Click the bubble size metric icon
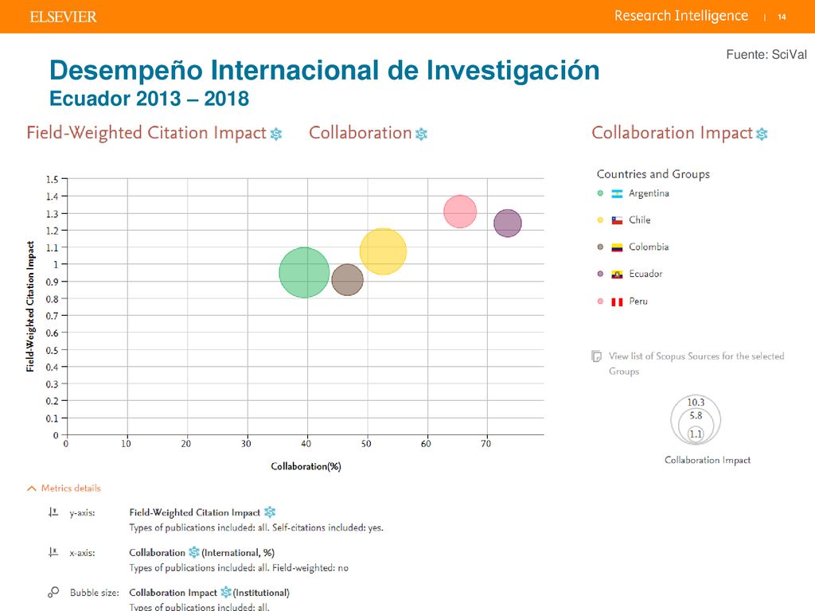This screenshot has height=611, width=815. point(53,592)
